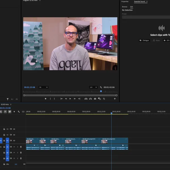This screenshot has width=170, height=170.
Task: Mute the A1 audio track
Action: click(14, 147)
